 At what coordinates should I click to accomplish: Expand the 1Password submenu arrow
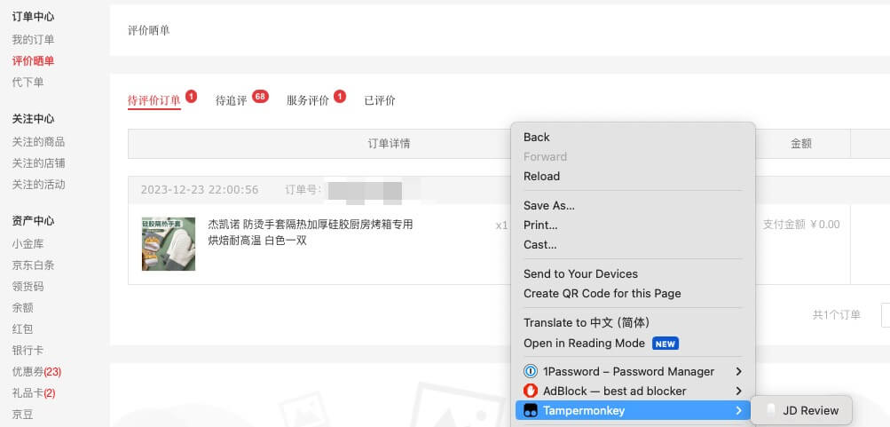738,372
